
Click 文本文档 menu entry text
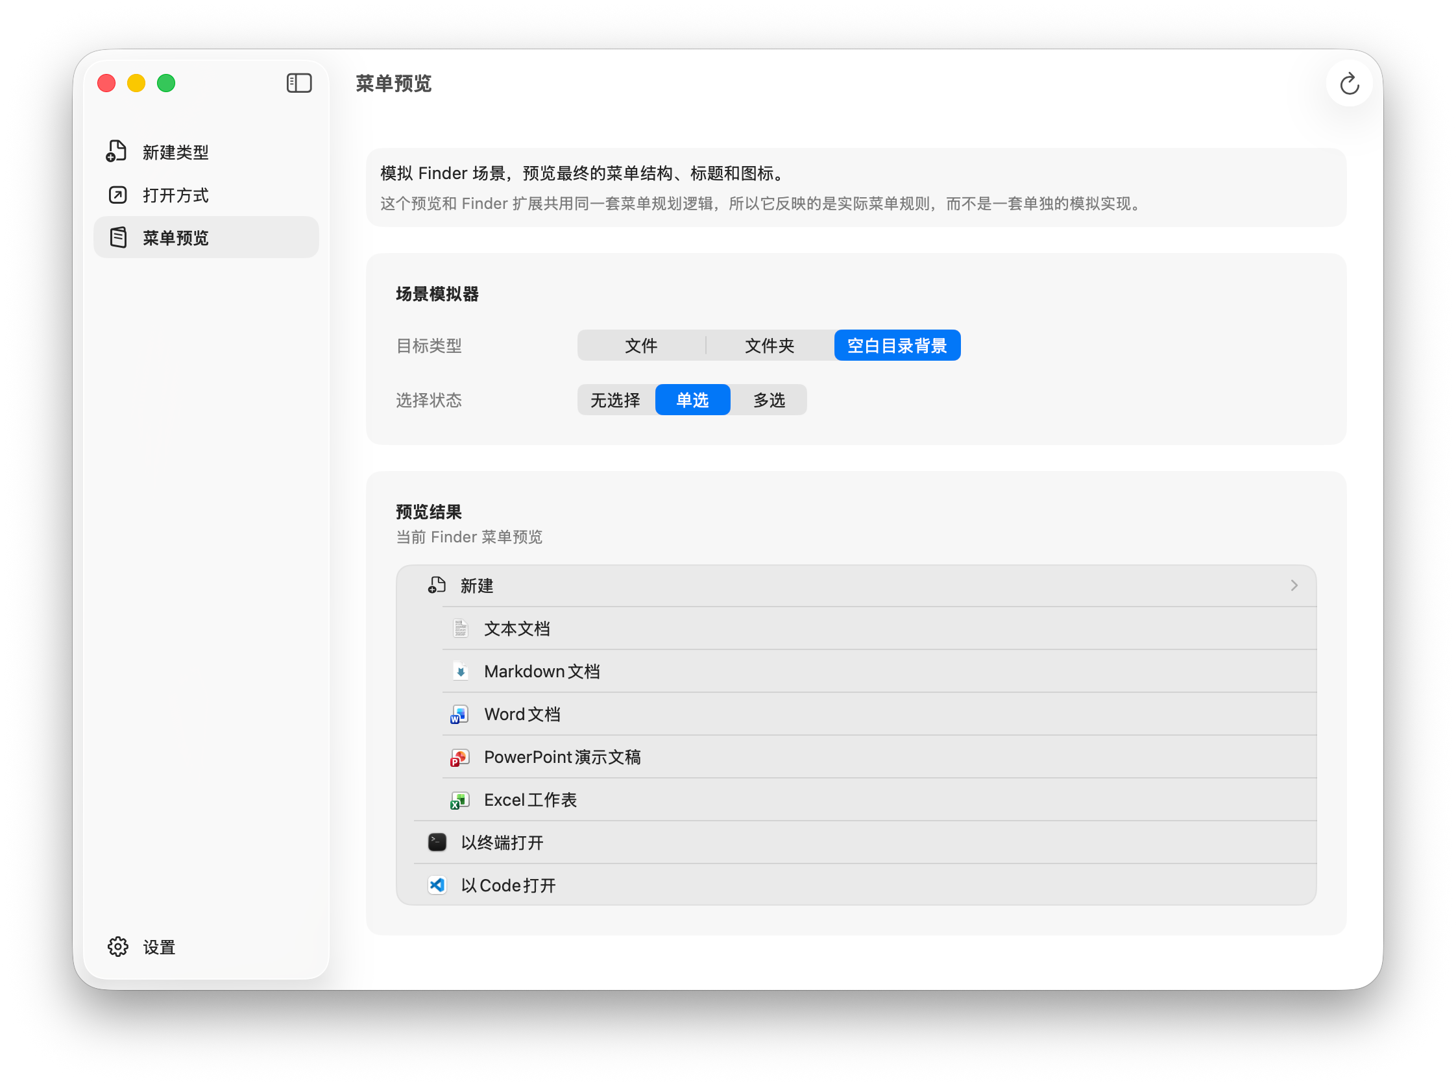[x=516, y=629]
